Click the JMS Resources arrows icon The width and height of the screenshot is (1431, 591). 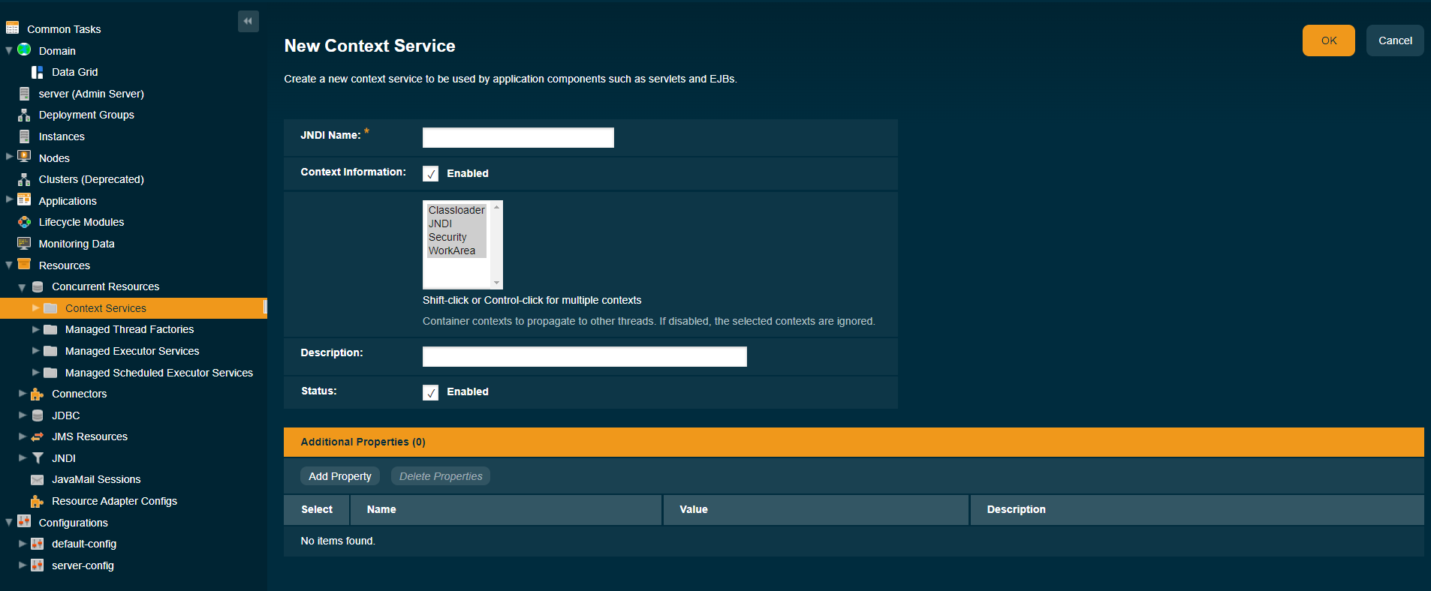pos(37,436)
